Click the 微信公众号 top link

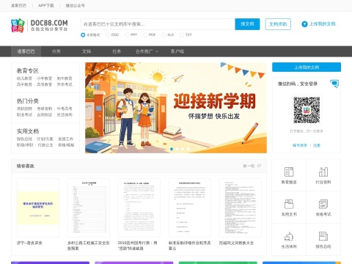75,5
